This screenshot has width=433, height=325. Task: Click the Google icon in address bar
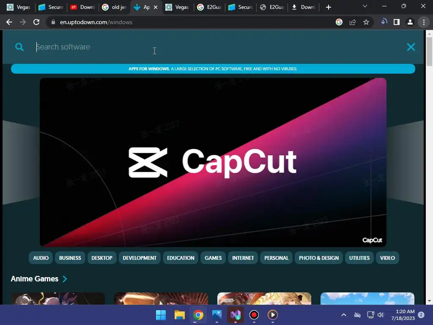339,22
